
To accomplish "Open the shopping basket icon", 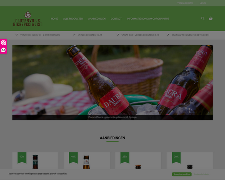I will click(x=210, y=18).
